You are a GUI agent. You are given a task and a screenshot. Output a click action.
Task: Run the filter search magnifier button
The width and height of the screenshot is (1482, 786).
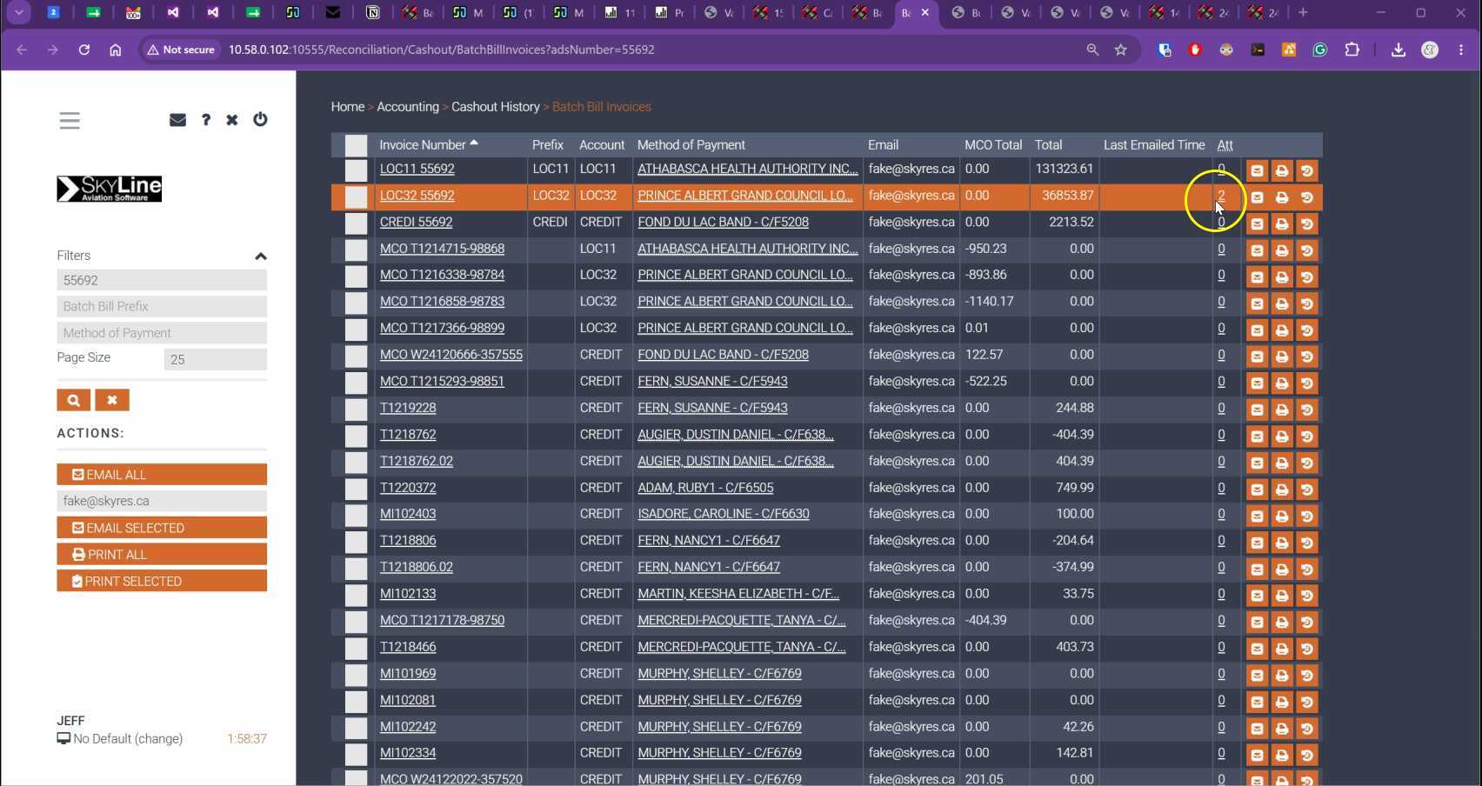point(74,400)
